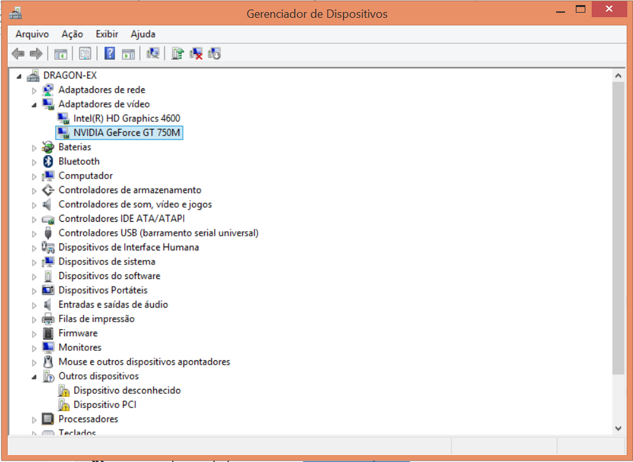Expand the Monitores node arrow
This screenshot has width=633, height=462.
pyautogui.click(x=34, y=348)
